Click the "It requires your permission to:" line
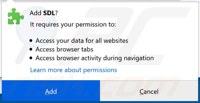 tap(73, 25)
